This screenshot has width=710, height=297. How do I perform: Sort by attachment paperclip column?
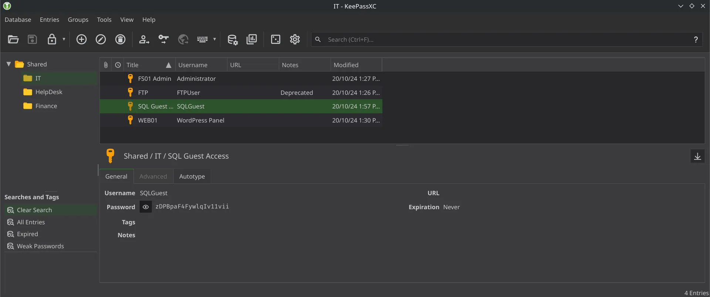coord(106,65)
